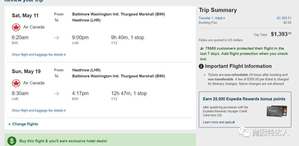Click Air Canada logo for May 11 flight
Image resolution: width=299 pixels, height=146 pixels.
(16, 27)
